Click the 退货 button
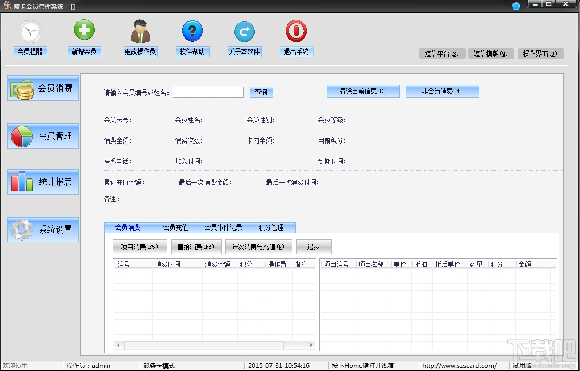 coord(314,247)
